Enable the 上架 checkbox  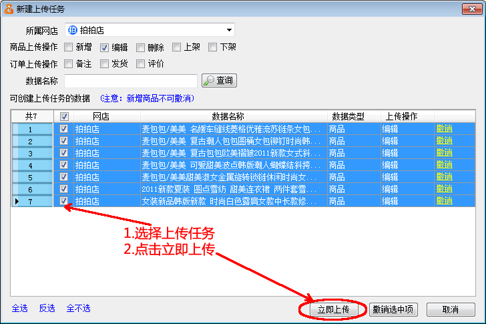[x=176, y=47]
